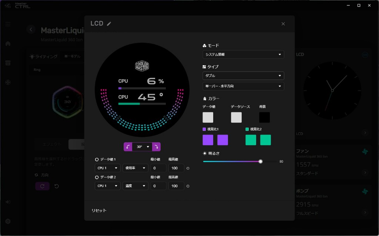This screenshot has height=236, width=379.
Task: Click the sign-in icon in sidebar
Action: pos(8,202)
